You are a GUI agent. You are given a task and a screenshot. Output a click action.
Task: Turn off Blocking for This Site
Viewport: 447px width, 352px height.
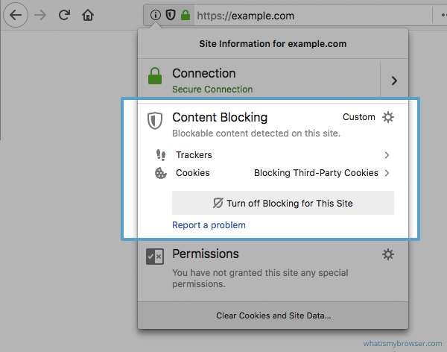[x=282, y=203]
